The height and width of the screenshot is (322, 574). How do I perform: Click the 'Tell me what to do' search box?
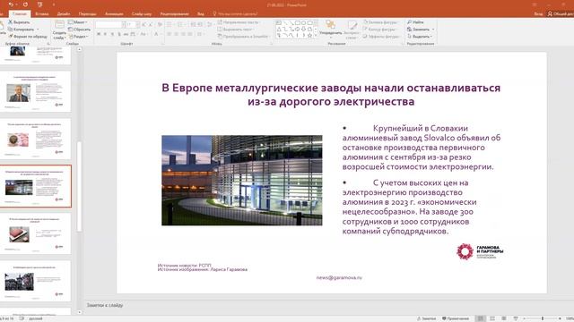click(x=235, y=14)
